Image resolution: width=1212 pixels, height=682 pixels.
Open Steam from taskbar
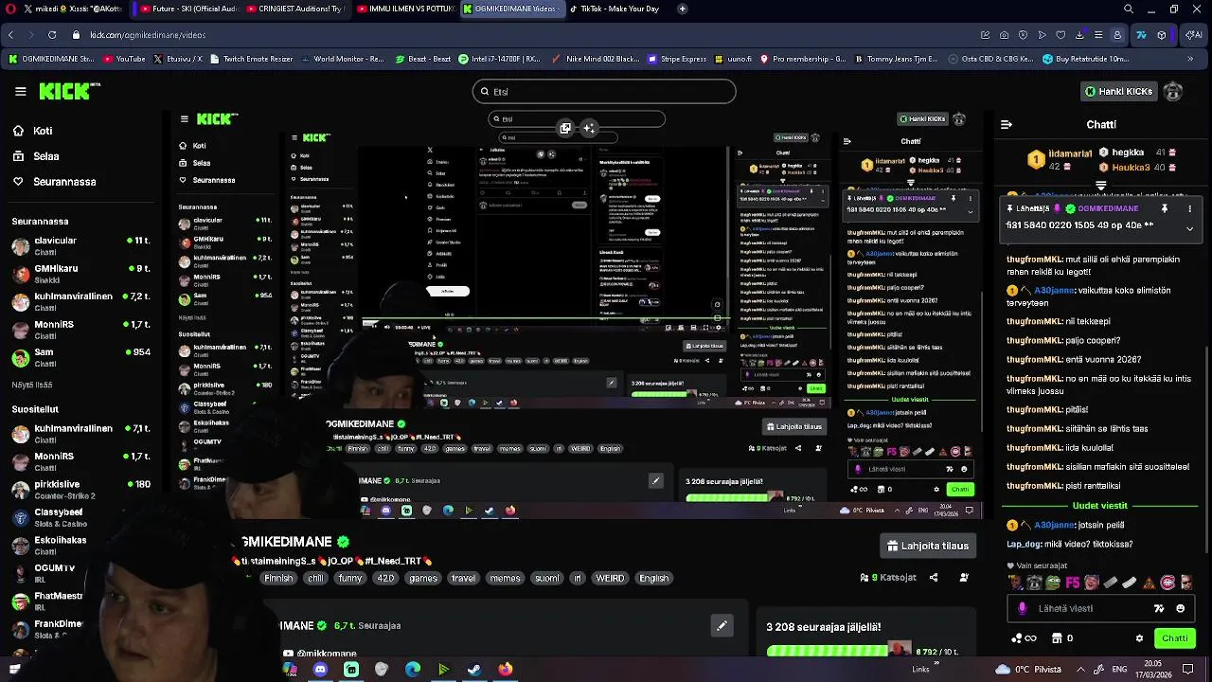click(x=474, y=669)
